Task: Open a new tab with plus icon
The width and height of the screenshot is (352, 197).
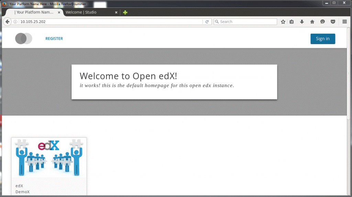Action: 125,12
